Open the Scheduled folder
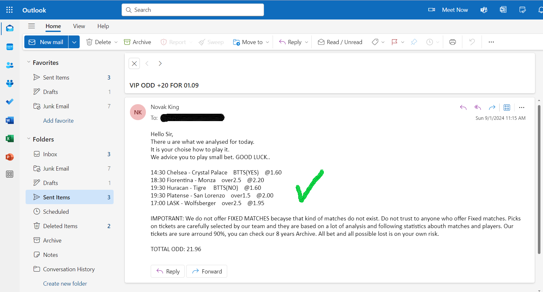Viewport: 543px width, 292px height. tap(69, 211)
